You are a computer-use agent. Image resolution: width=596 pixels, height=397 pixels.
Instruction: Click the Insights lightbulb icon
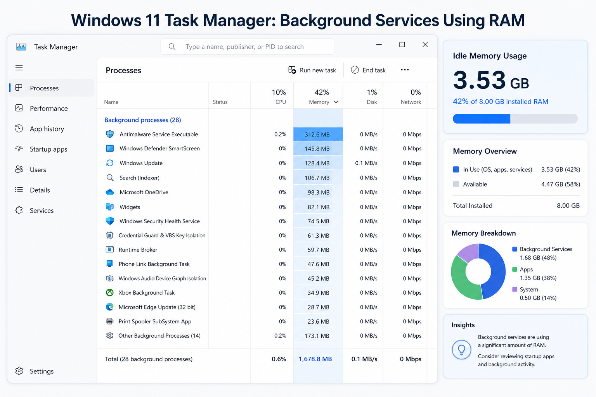(x=462, y=350)
